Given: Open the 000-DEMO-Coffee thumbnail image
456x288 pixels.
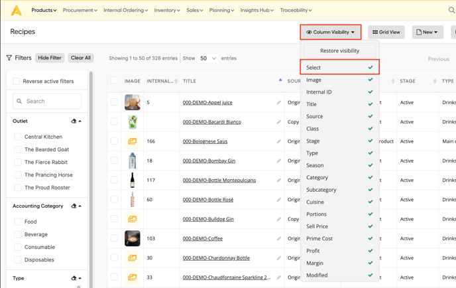Looking at the screenshot, I should (x=133, y=238).
